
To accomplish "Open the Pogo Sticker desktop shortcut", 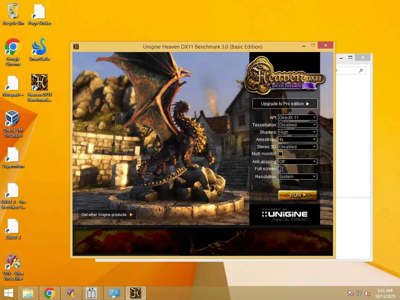I will tap(40, 15).
